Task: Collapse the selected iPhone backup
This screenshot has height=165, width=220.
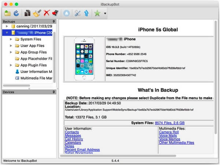Action: [7, 33]
